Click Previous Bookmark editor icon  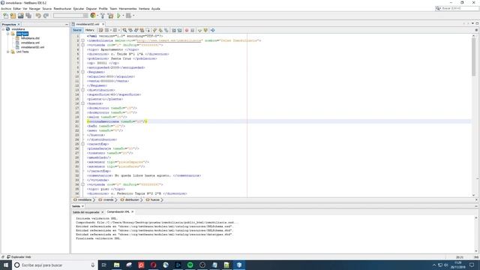click(155, 30)
